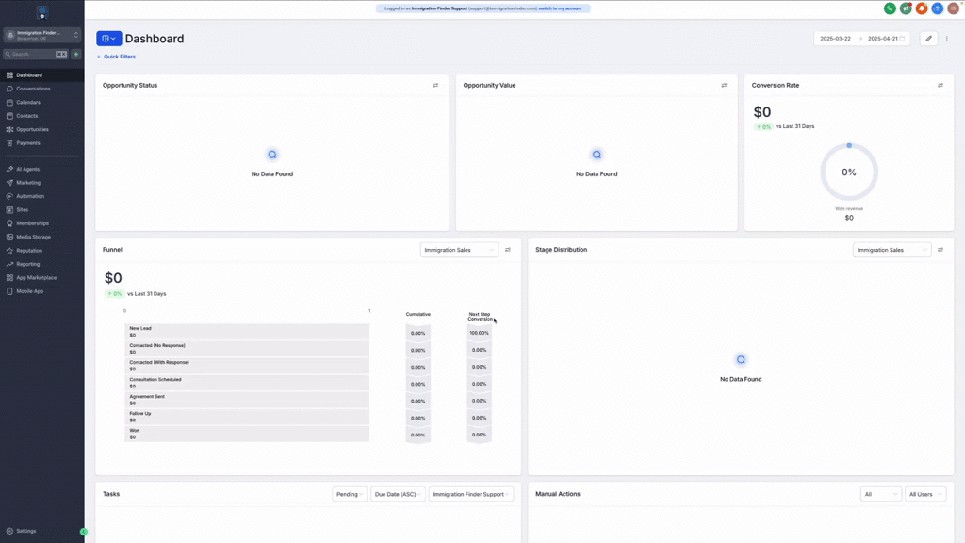The width and height of the screenshot is (965, 543).
Task: Go to Opportunities in the sidebar
Action: click(x=32, y=129)
